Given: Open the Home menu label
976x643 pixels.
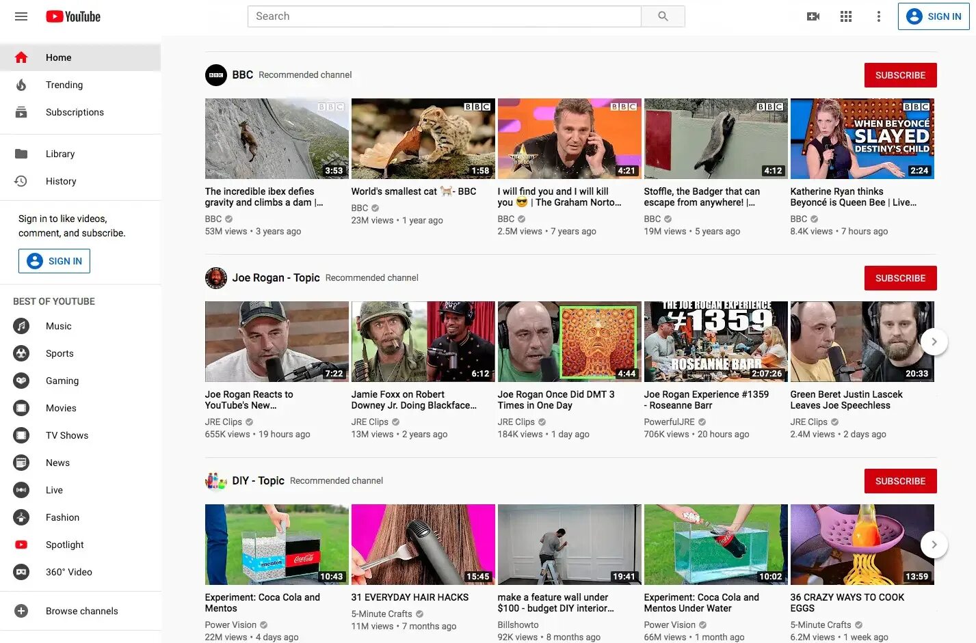Looking at the screenshot, I should point(59,57).
